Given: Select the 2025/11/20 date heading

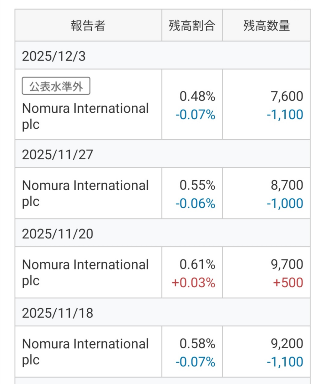Looking at the screenshot, I should (x=57, y=234).
